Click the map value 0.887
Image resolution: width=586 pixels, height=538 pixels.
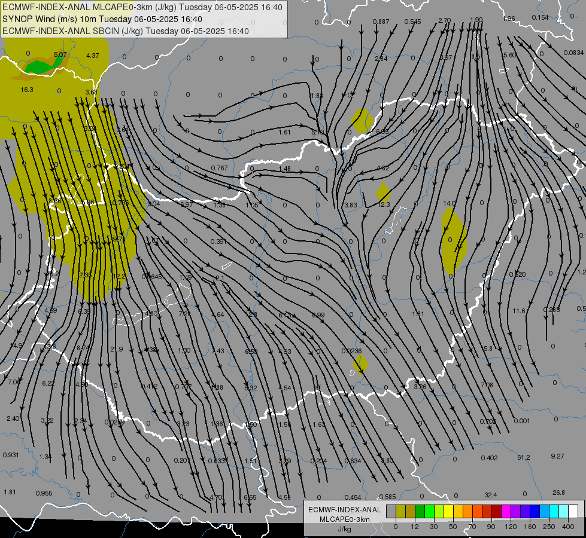click(381, 22)
